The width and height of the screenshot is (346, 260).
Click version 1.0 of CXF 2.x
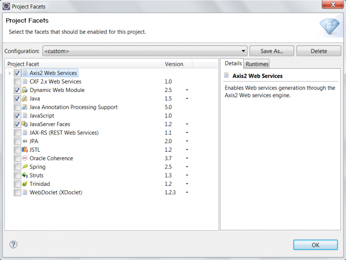coord(168,82)
